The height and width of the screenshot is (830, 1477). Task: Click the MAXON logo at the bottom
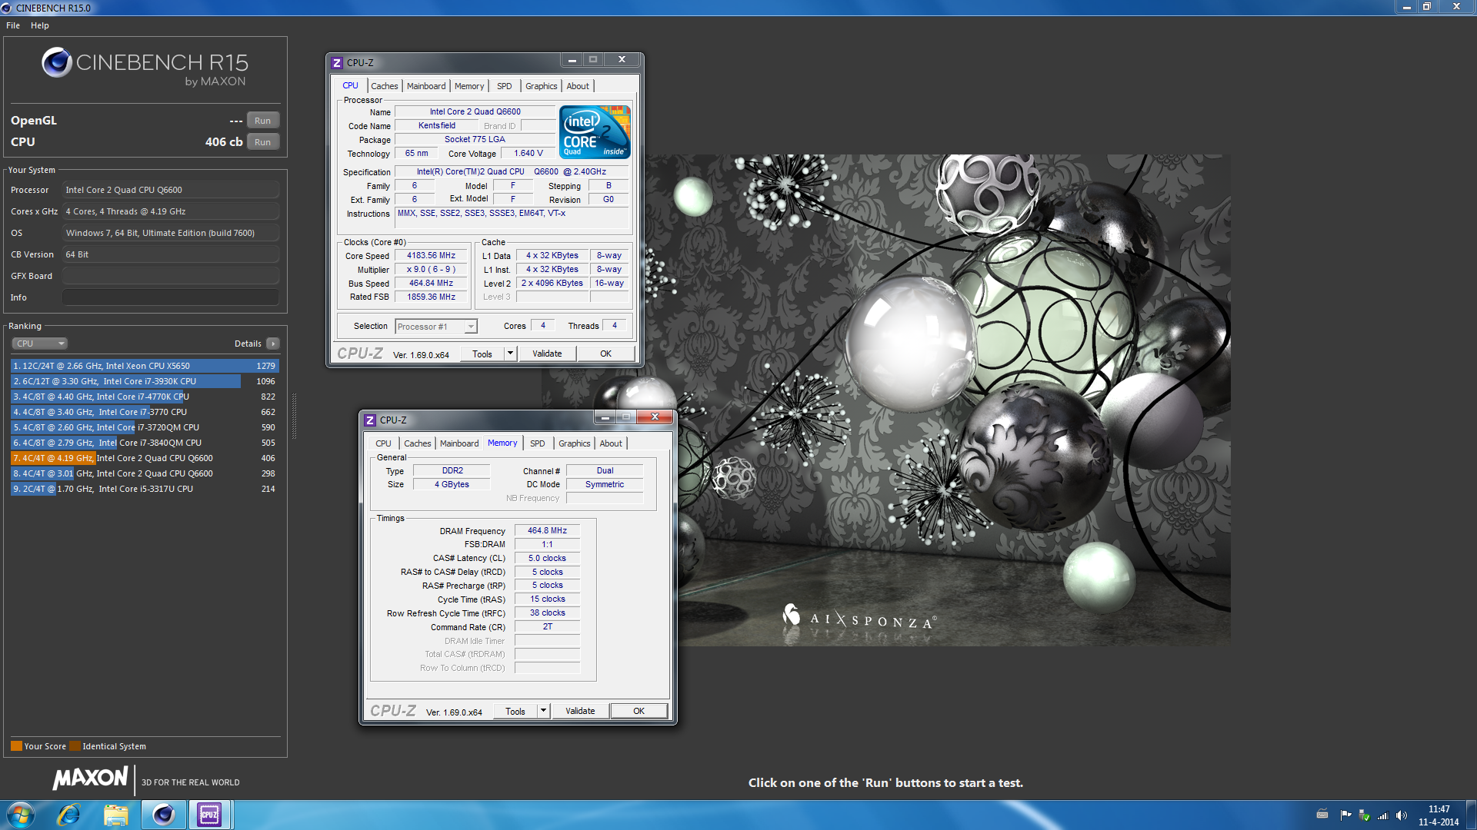(90, 779)
